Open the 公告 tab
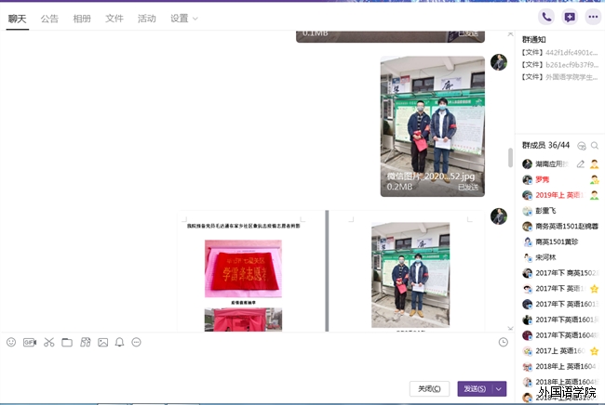Screen dimensions: 605x405 coord(49,19)
